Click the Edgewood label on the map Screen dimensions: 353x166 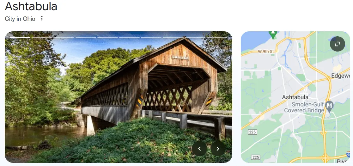340,76
